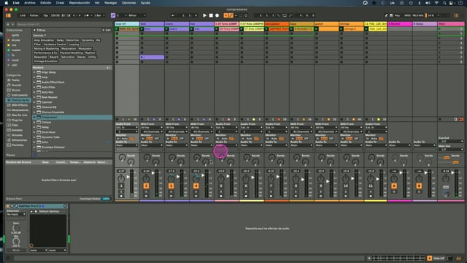This screenshot has width=467, height=263.
Task: Select the Dynamics filter tag
Action: click(88, 40)
